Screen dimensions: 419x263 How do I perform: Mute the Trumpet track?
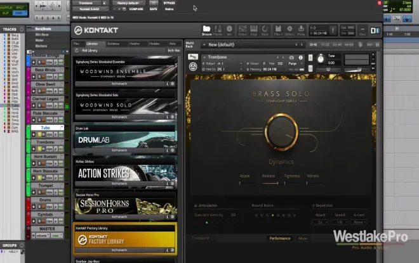(x=43, y=192)
